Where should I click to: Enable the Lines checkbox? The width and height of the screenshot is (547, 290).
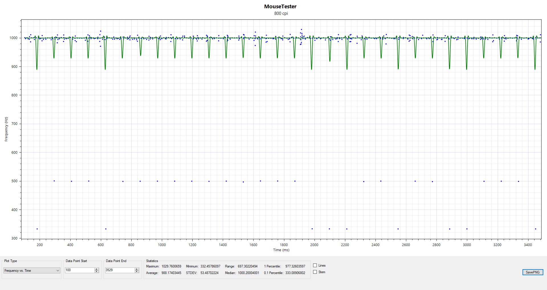[315, 265]
